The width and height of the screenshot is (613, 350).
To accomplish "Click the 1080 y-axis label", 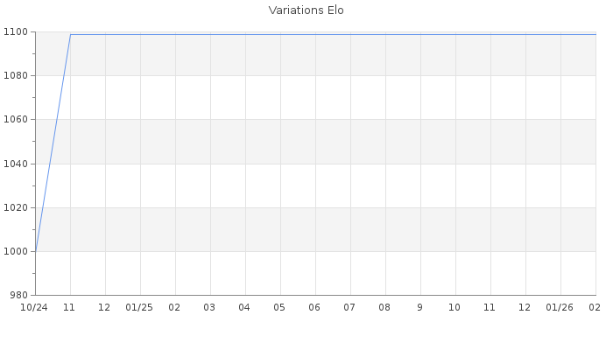I will point(18,75).
